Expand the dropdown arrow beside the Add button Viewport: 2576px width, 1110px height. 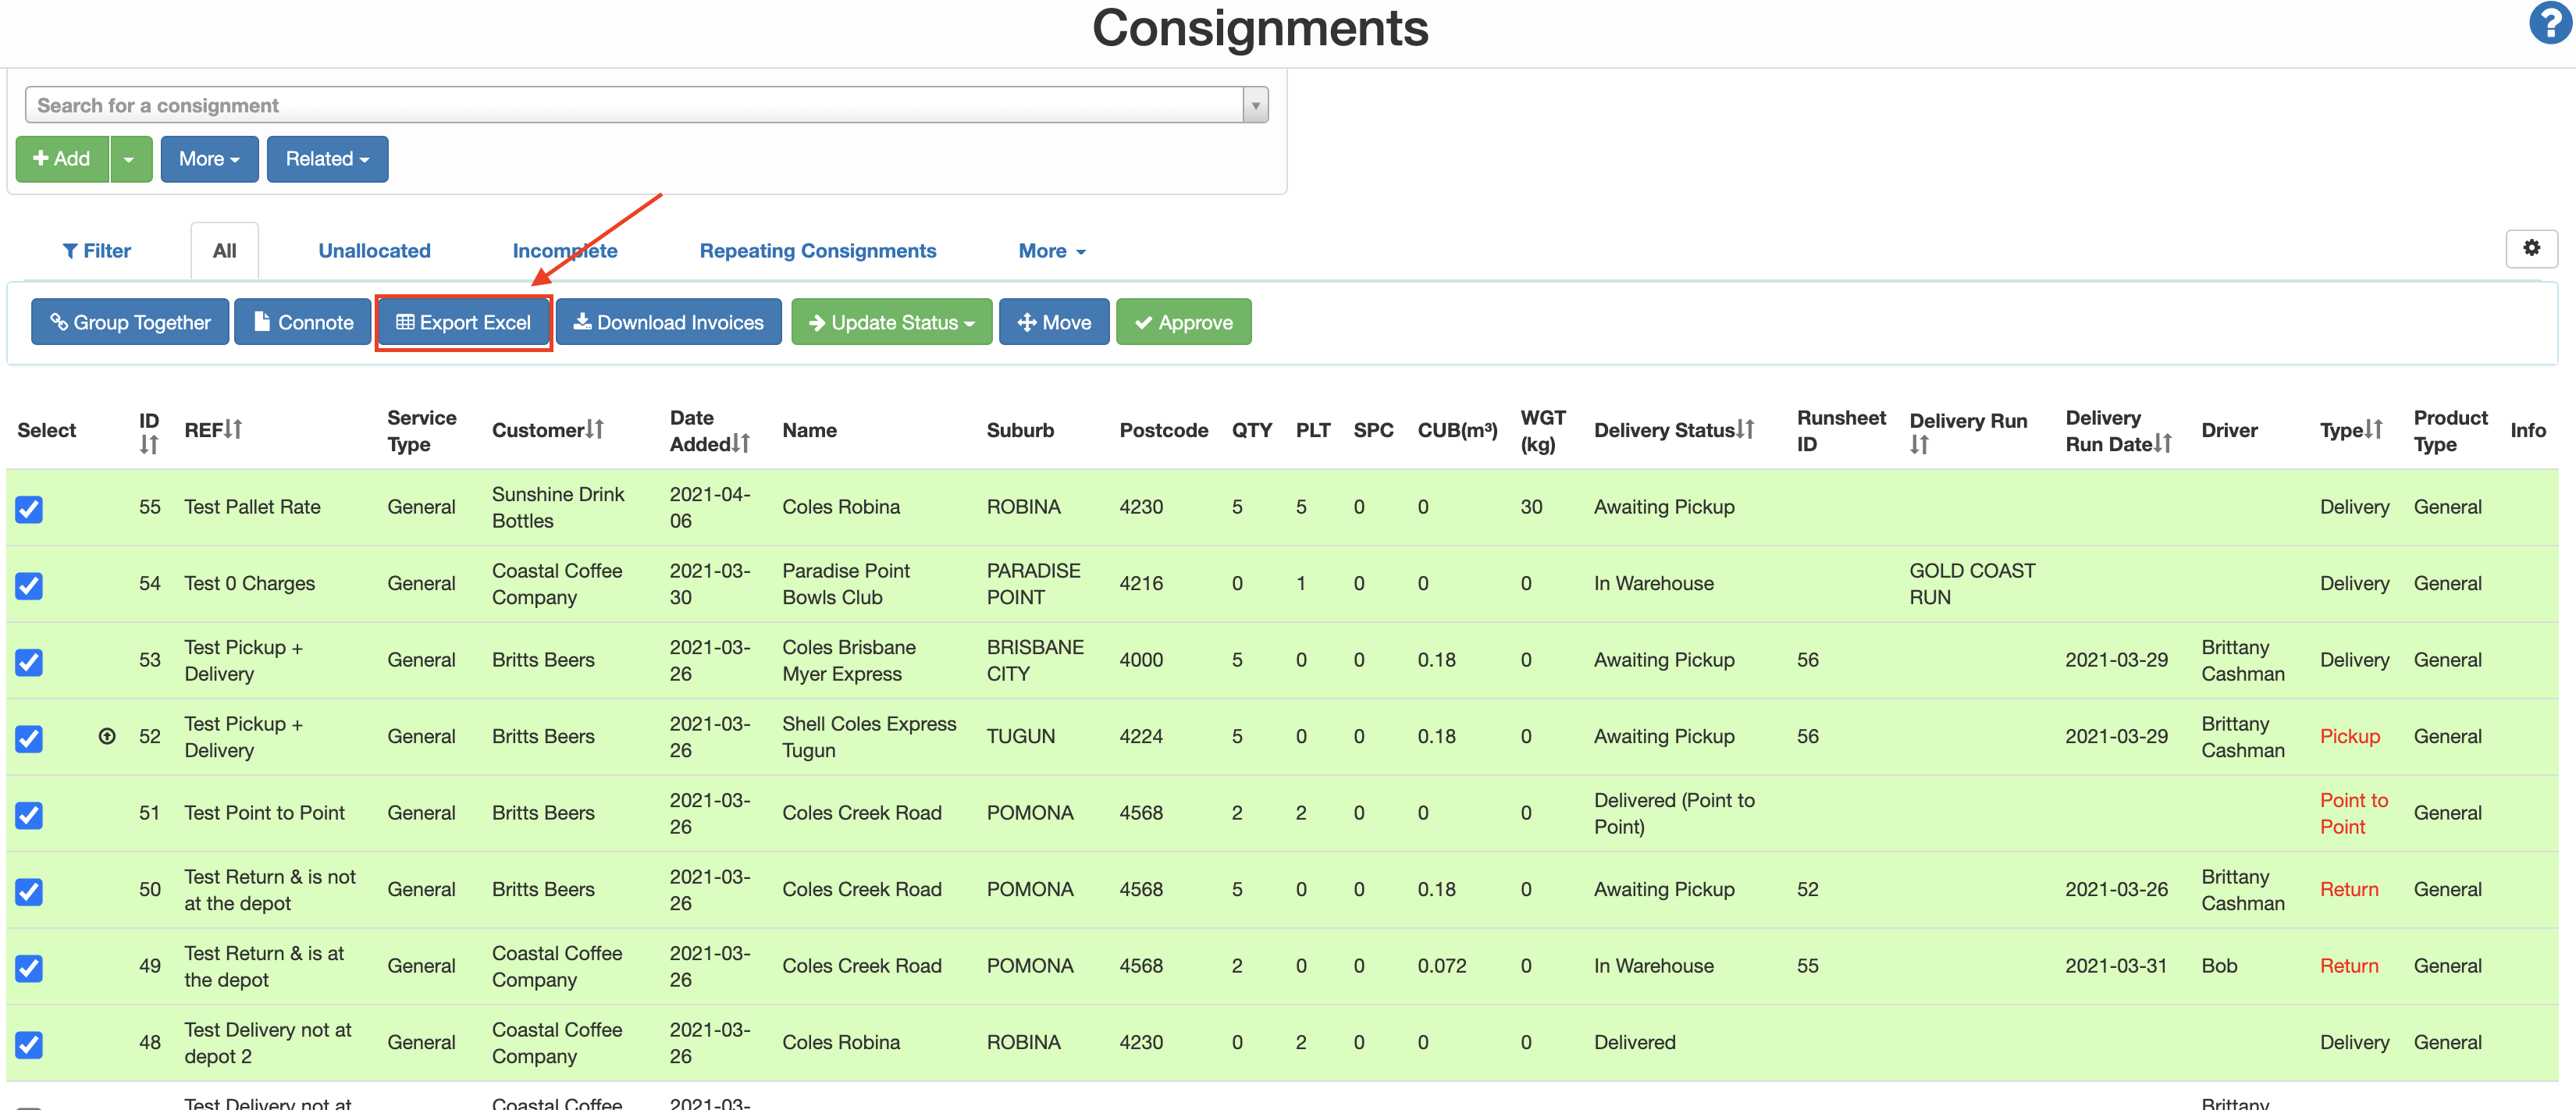pyautogui.click(x=129, y=158)
